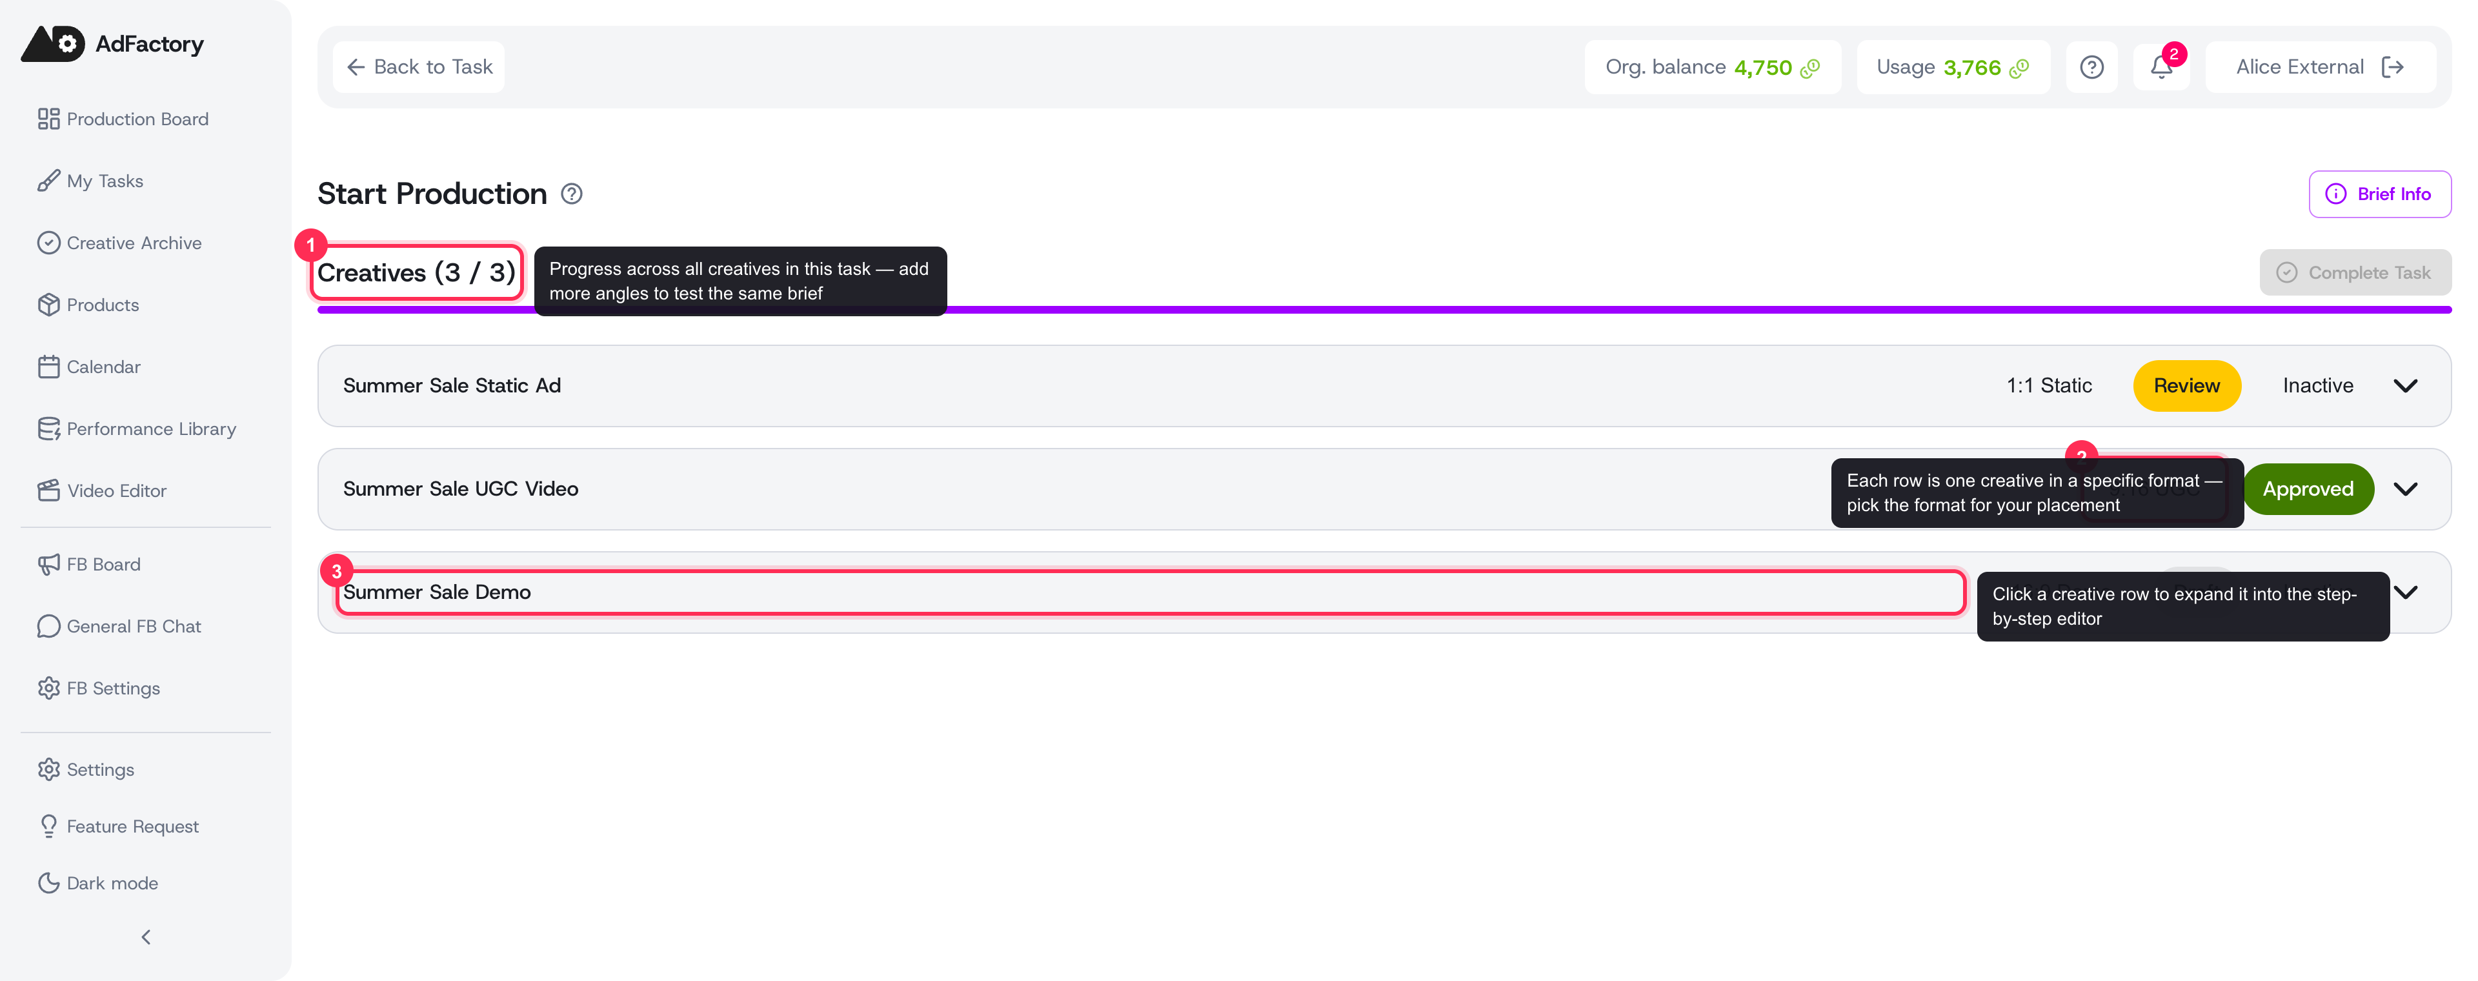Click the Org. balance coin icon
2478x981 pixels.
click(x=1810, y=68)
